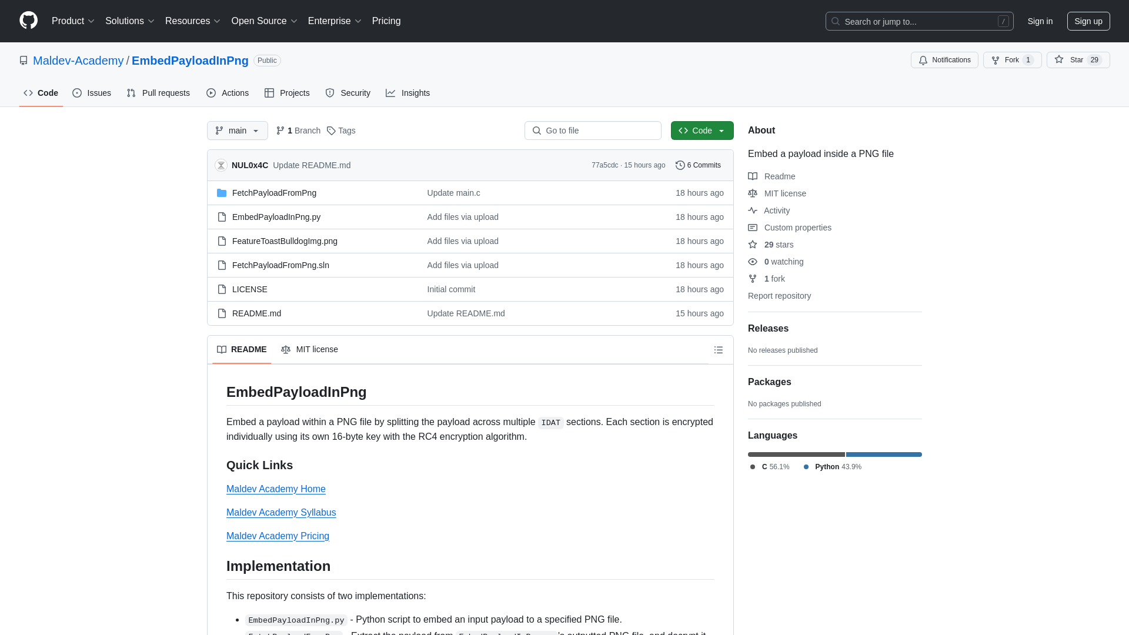The height and width of the screenshot is (635, 1129).
Task: Click the C segment of the language bar
Action: tap(796, 454)
